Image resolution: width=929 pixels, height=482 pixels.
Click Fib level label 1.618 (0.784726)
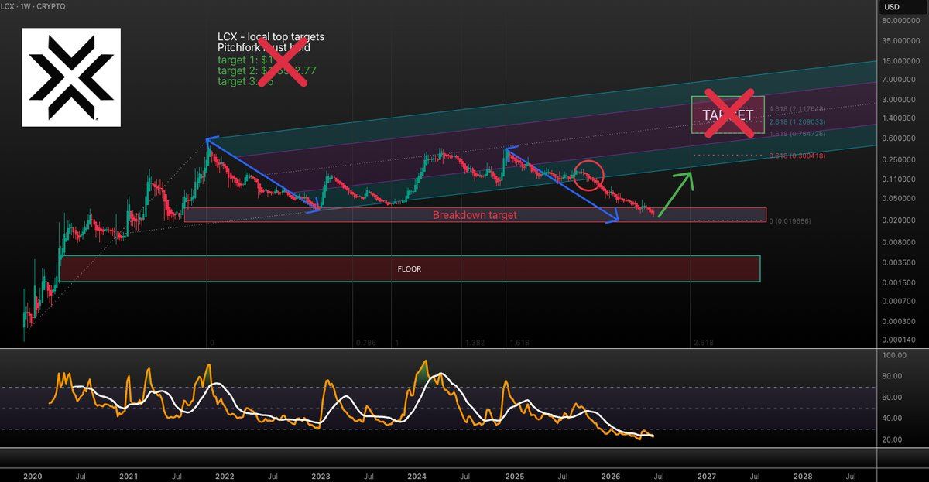[x=797, y=133]
